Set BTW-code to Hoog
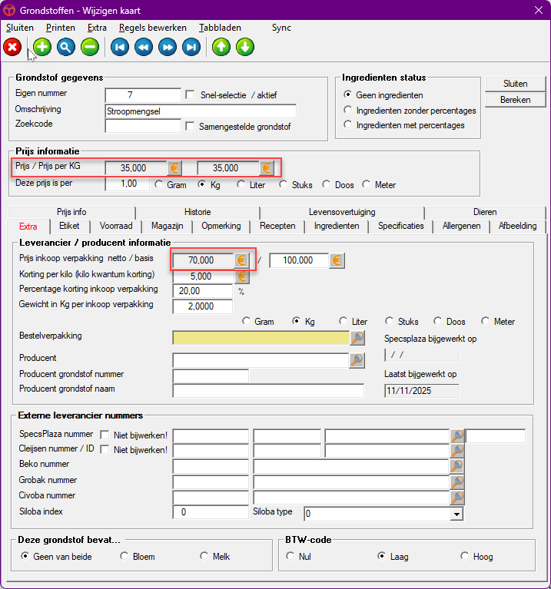Image resolution: width=551 pixels, height=589 pixels. pyautogui.click(x=465, y=556)
